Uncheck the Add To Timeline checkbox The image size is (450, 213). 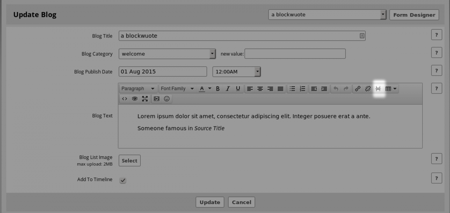point(123,180)
